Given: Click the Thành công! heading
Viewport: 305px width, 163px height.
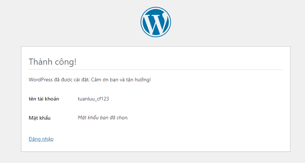Looking at the screenshot, I should [53, 62].
